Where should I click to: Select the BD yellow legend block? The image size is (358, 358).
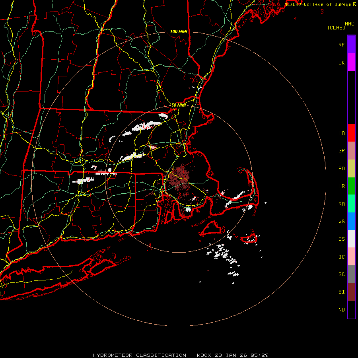(351, 169)
